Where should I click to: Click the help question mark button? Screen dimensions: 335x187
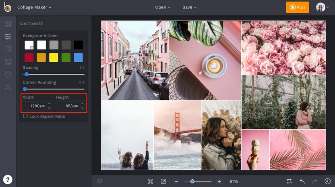8,179
